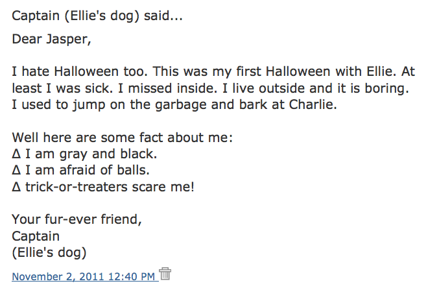
Task: Click the 'Your fur-ever friend,' closing line
Action: tap(77, 219)
